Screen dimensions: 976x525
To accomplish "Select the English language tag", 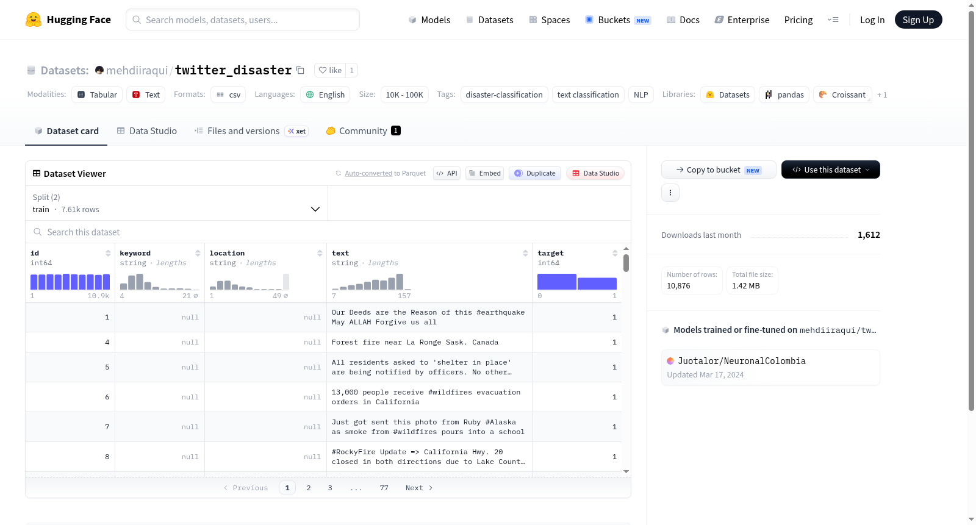I will coord(325,95).
